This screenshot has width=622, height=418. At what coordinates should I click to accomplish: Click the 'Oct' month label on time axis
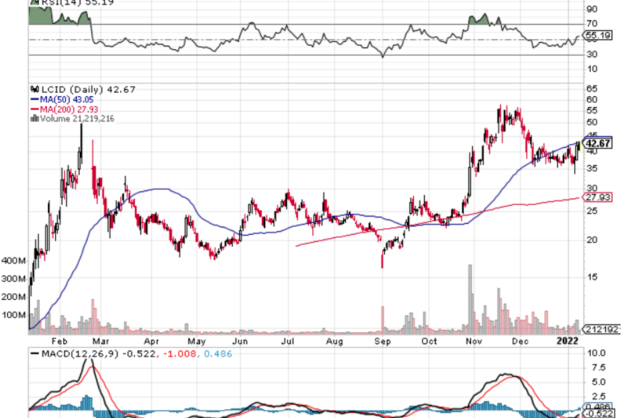tap(429, 341)
